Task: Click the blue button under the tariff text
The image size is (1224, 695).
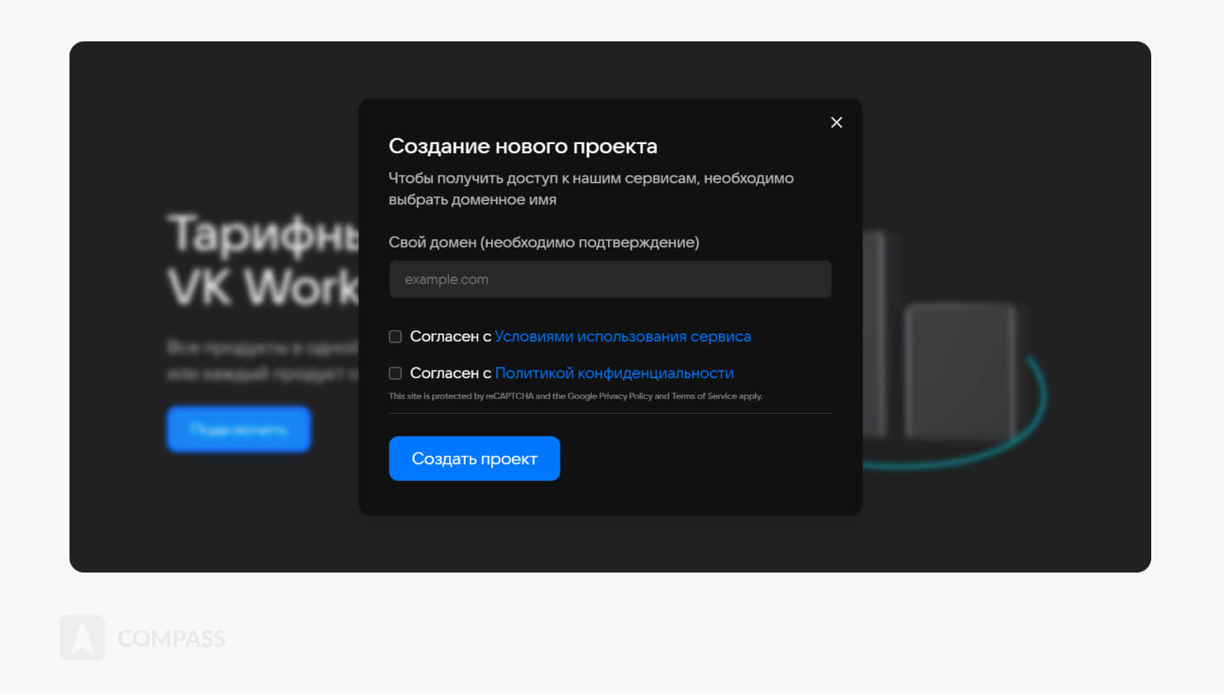Action: coord(238,429)
